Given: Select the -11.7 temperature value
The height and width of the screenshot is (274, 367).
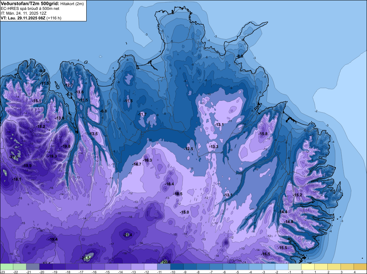Looking at the screenshot, I should [x=142, y=114].
